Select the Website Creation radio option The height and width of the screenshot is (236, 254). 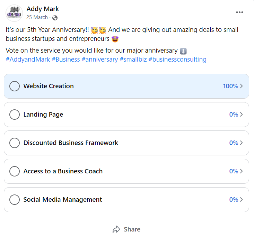(15, 86)
